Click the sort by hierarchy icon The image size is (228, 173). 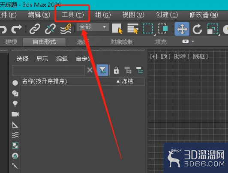[128, 70]
